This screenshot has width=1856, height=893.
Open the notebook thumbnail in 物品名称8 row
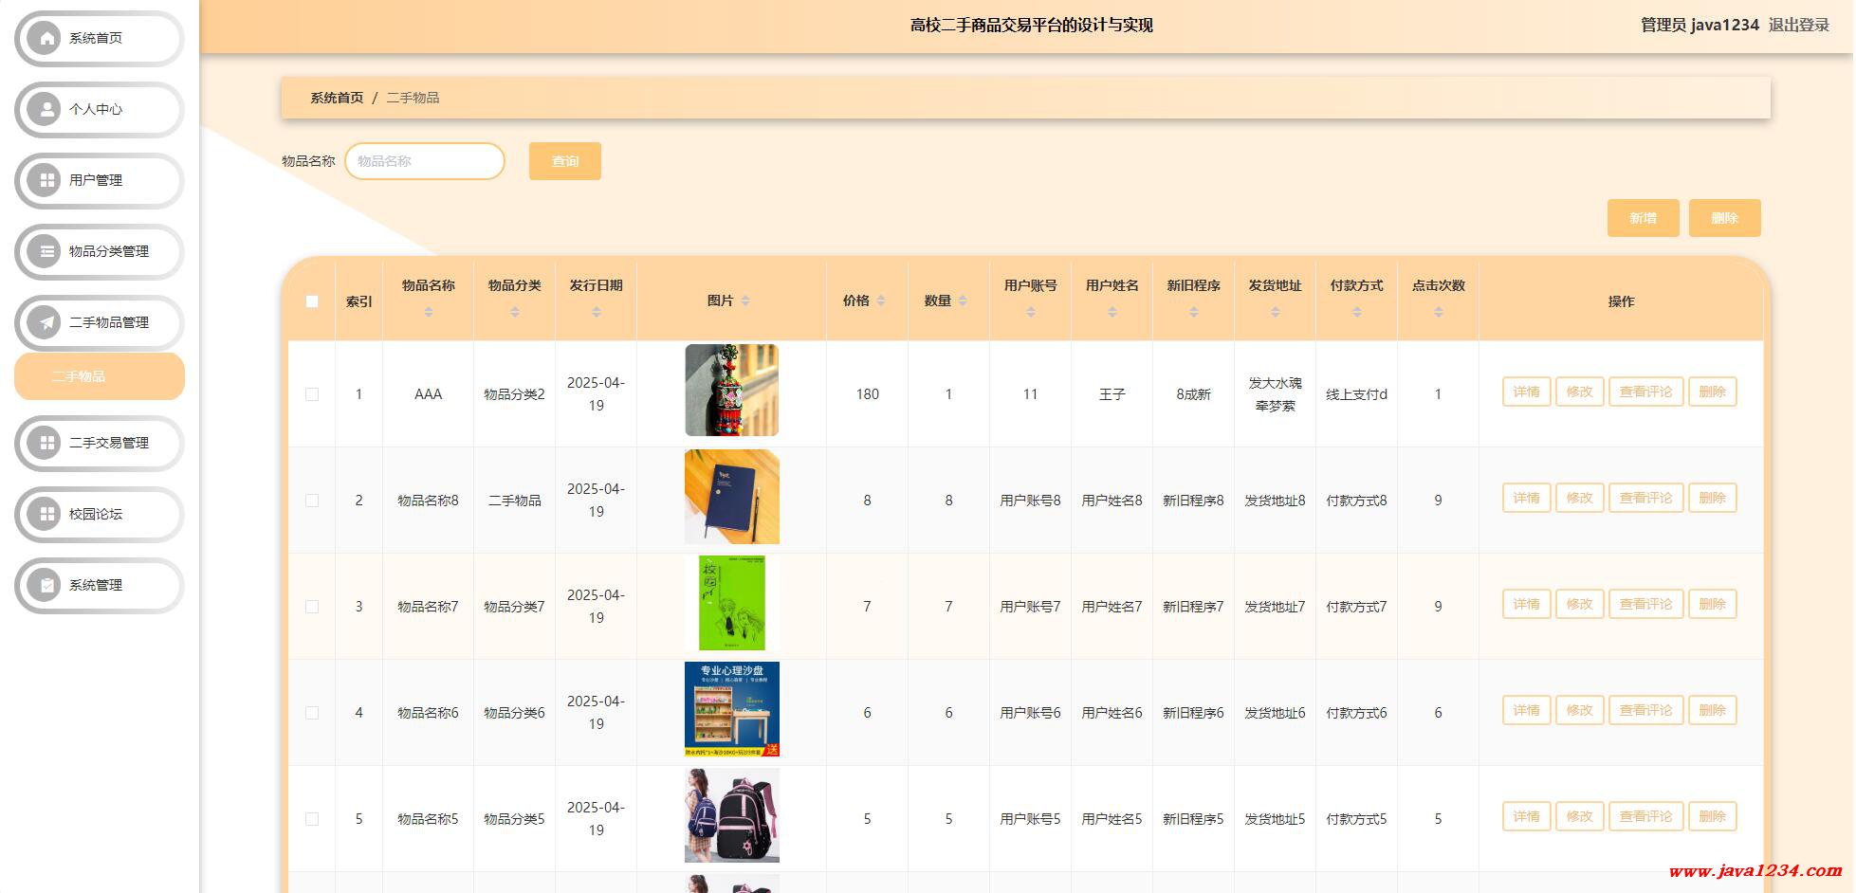[732, 497]
